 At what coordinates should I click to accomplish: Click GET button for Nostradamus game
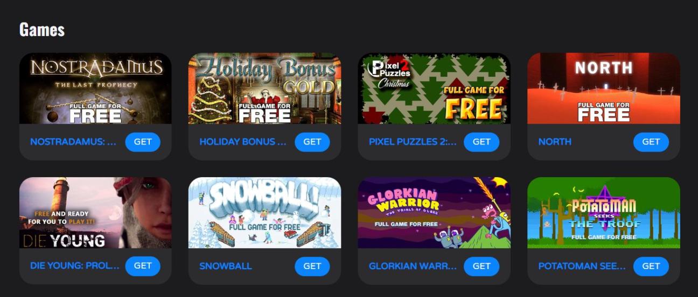click(143, 142)
